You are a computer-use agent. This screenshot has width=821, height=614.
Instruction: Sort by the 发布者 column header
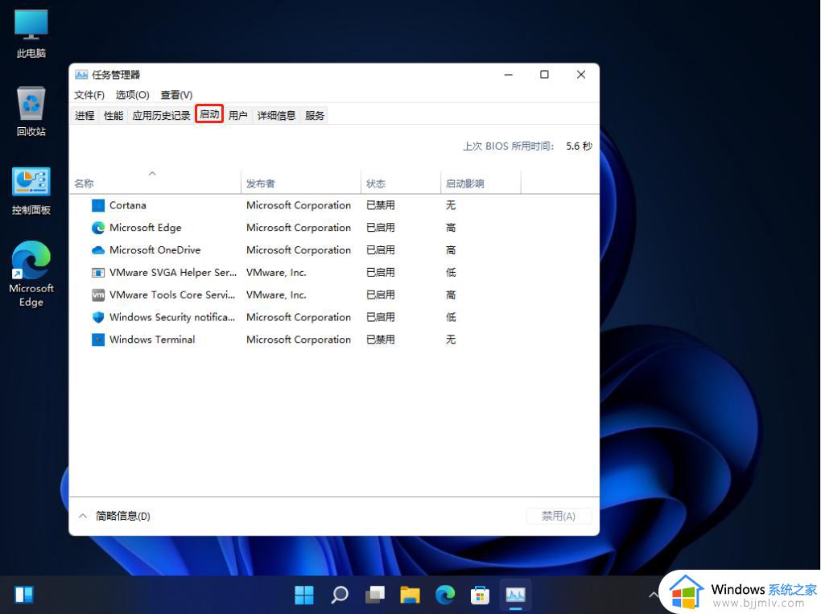coord(301,183)
